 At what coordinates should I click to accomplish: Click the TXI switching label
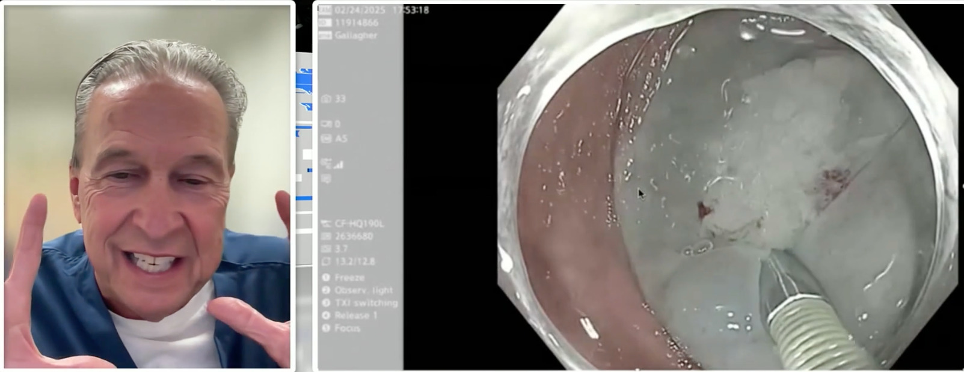(x=366, y=303)
